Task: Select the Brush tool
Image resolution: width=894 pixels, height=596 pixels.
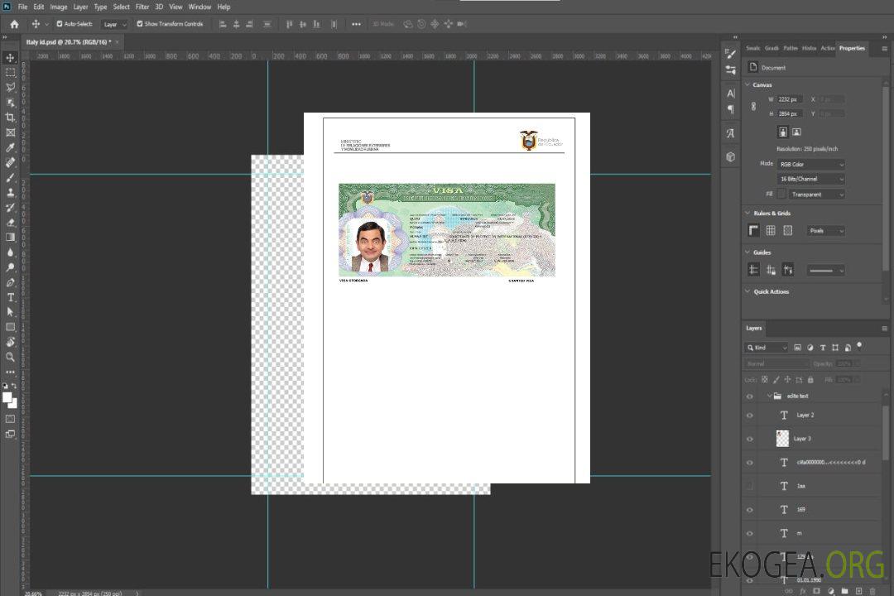Action: [10, 177]
